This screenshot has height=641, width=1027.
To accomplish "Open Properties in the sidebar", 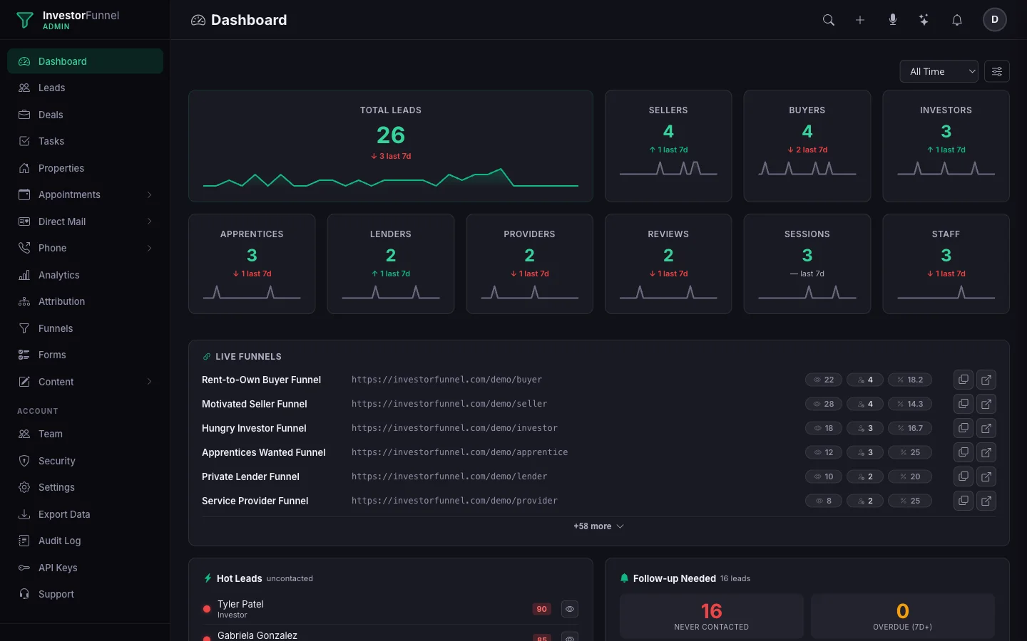I will point(85,168).
